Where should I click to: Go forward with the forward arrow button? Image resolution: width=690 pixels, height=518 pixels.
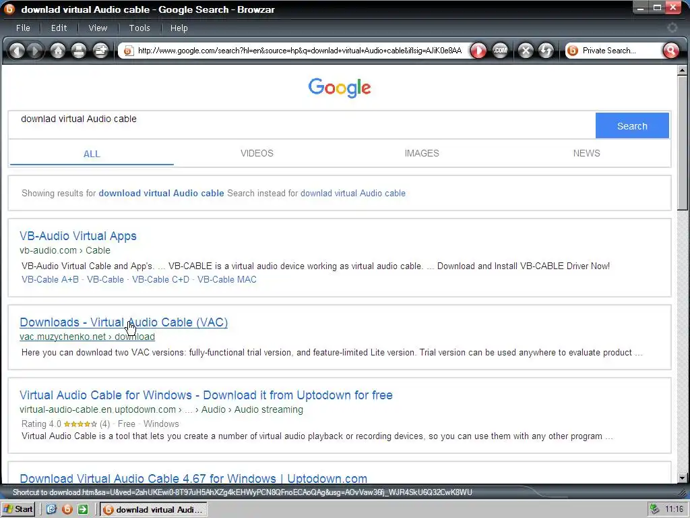tap(35, 51)
